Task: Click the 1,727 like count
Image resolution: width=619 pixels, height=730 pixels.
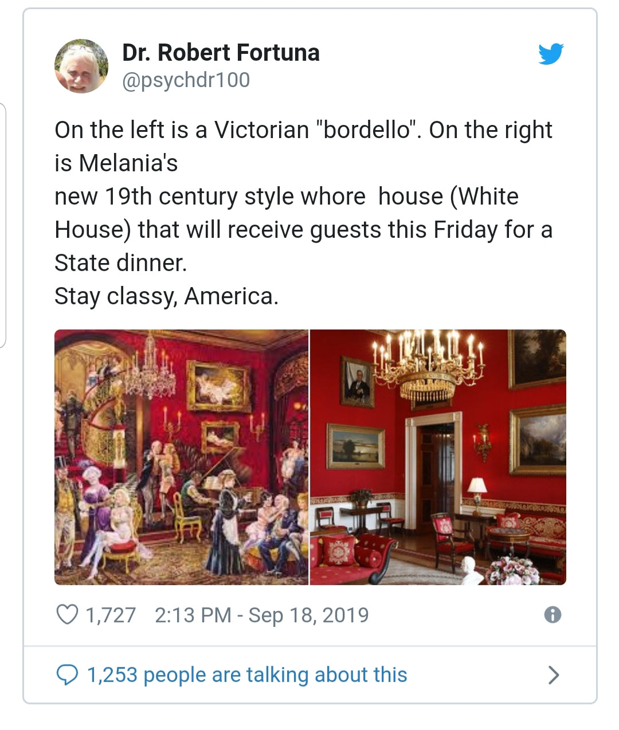Action: point(110,615)
